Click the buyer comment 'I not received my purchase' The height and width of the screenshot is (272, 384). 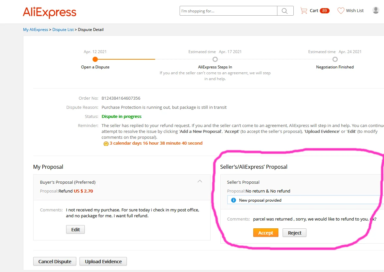132,213
